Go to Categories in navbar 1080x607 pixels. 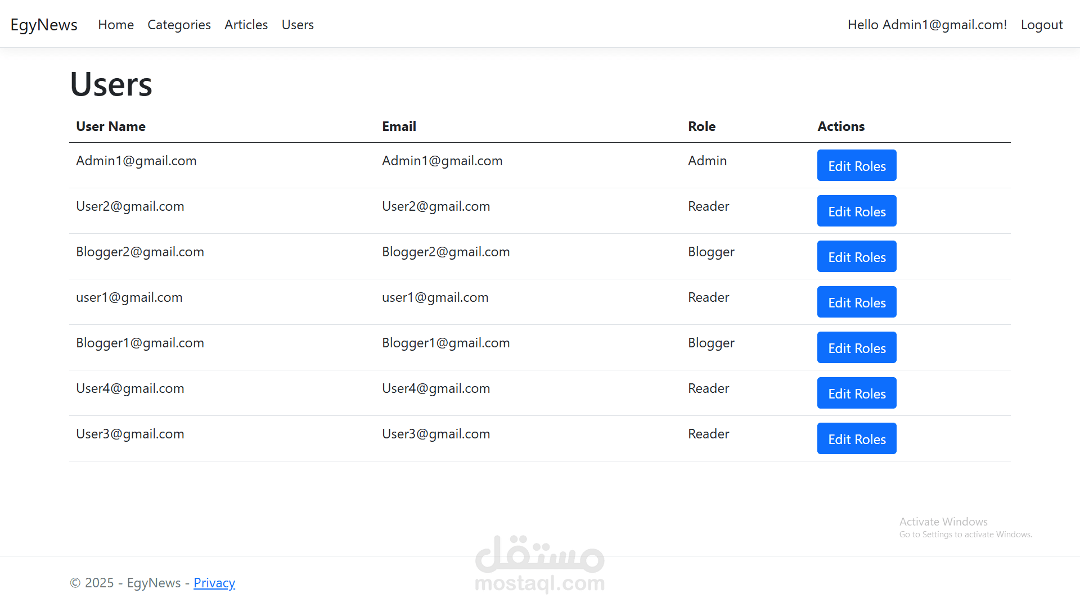(x=179, y=25)
